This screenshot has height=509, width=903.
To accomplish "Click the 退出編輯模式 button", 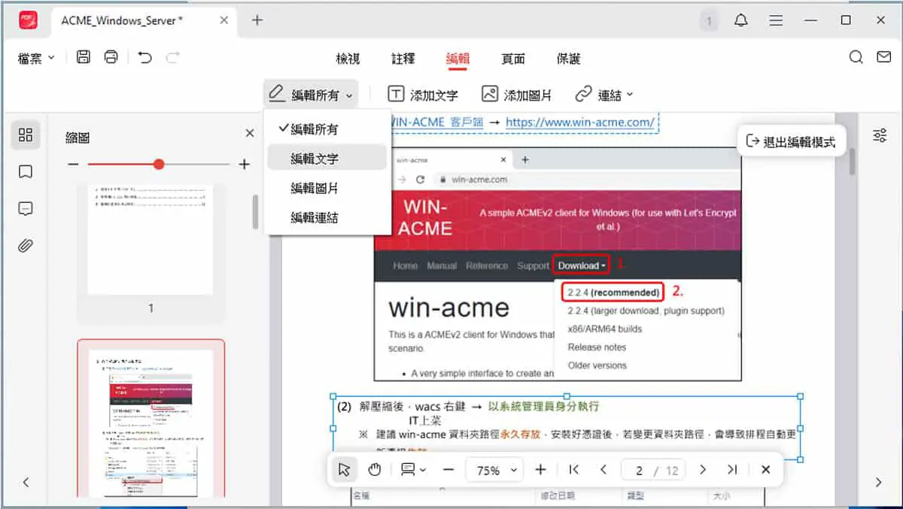I will pyautogui.click(x=790, y=141).
